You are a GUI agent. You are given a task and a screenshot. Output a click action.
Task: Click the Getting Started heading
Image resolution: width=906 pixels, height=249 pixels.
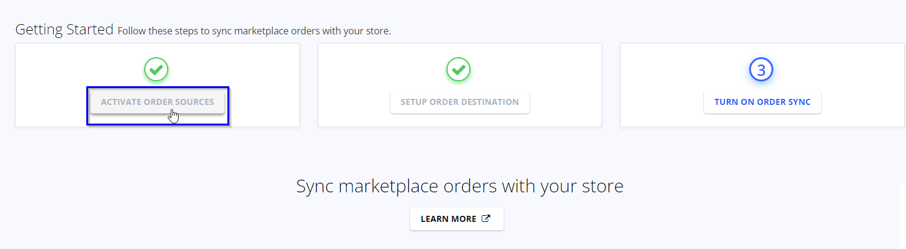click(x=64, y=30)
